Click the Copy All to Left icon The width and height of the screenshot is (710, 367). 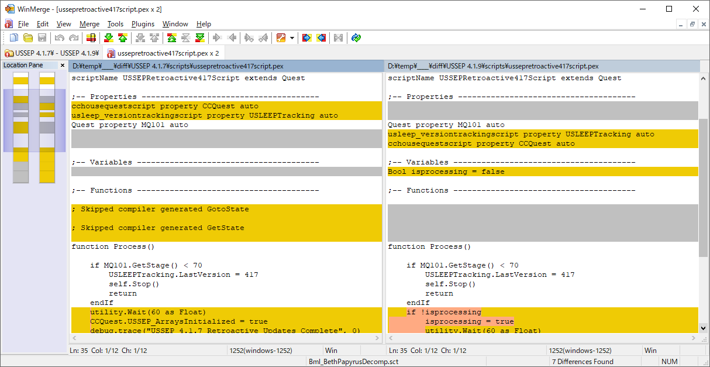coord(321,38)
